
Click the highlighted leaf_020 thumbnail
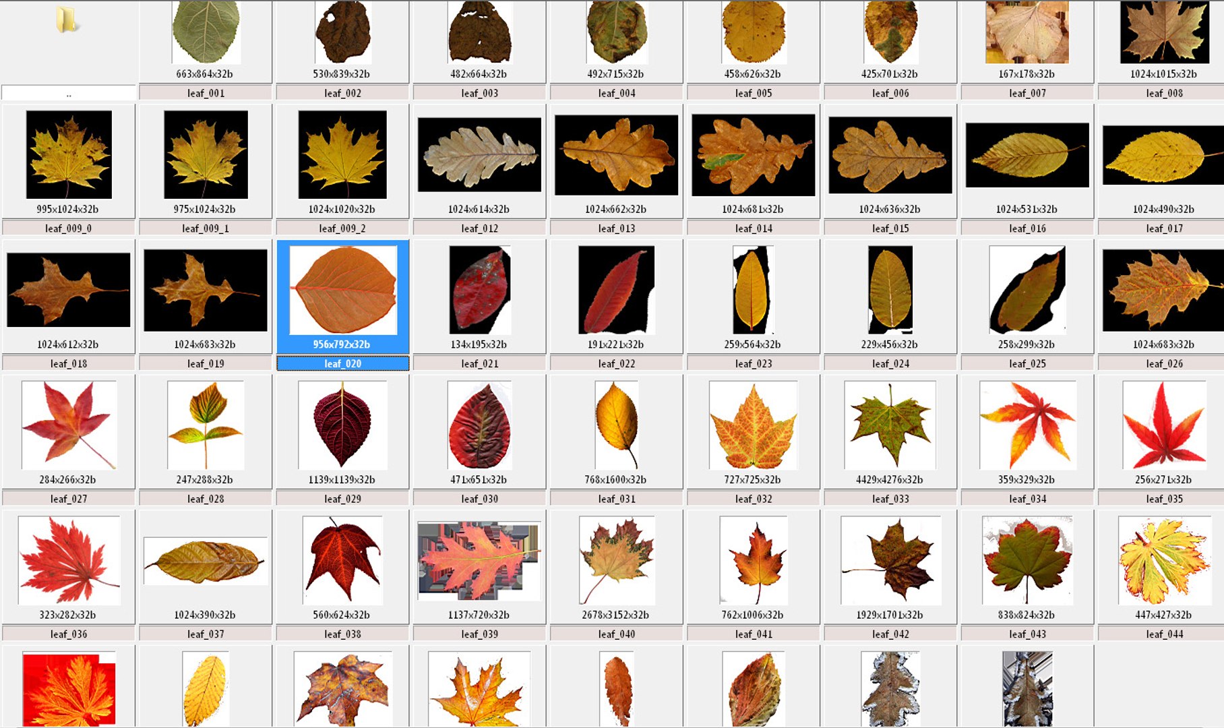coord(342,290)
